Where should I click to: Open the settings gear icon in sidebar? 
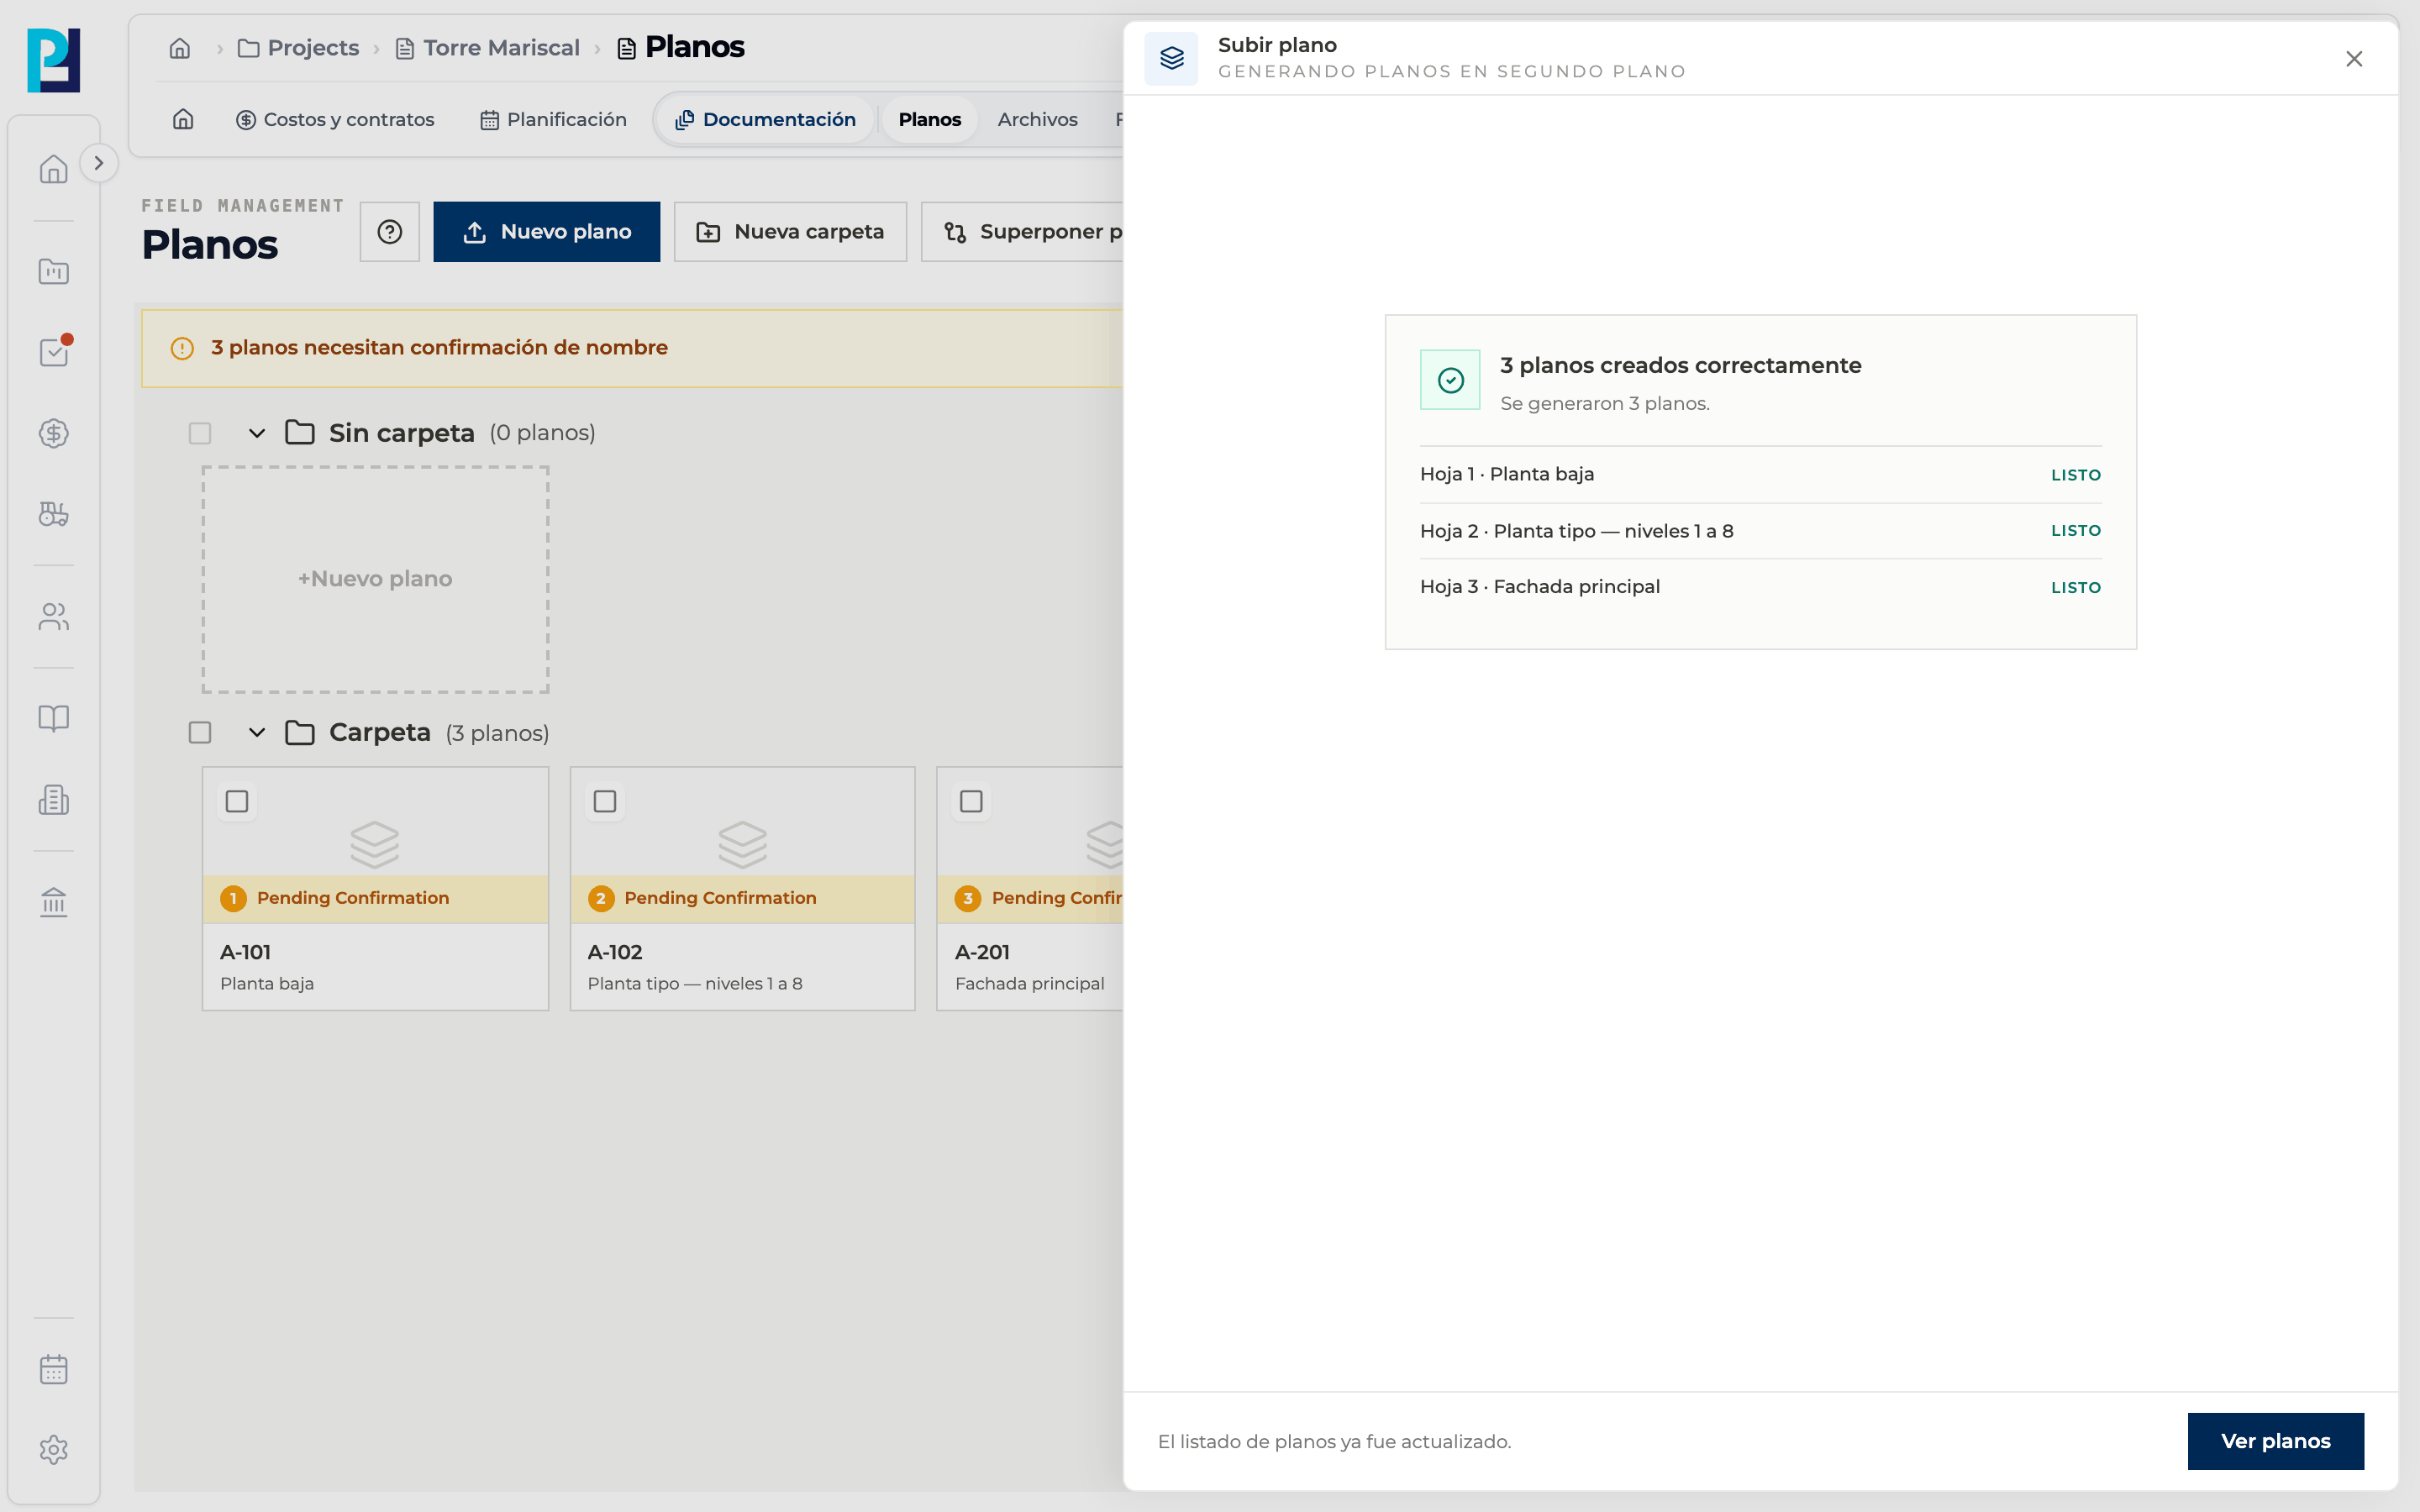pyautogui.click(x=54, y=1450)
